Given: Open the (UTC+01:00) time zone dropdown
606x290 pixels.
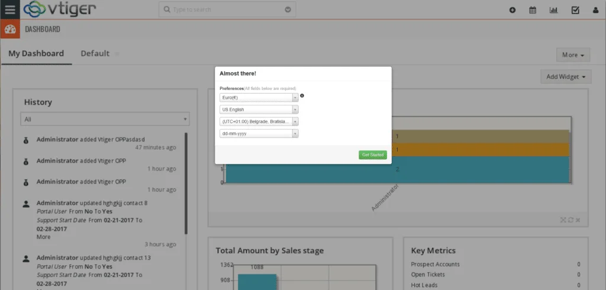Looking at the screenshot, I should (x=259, y=121).
